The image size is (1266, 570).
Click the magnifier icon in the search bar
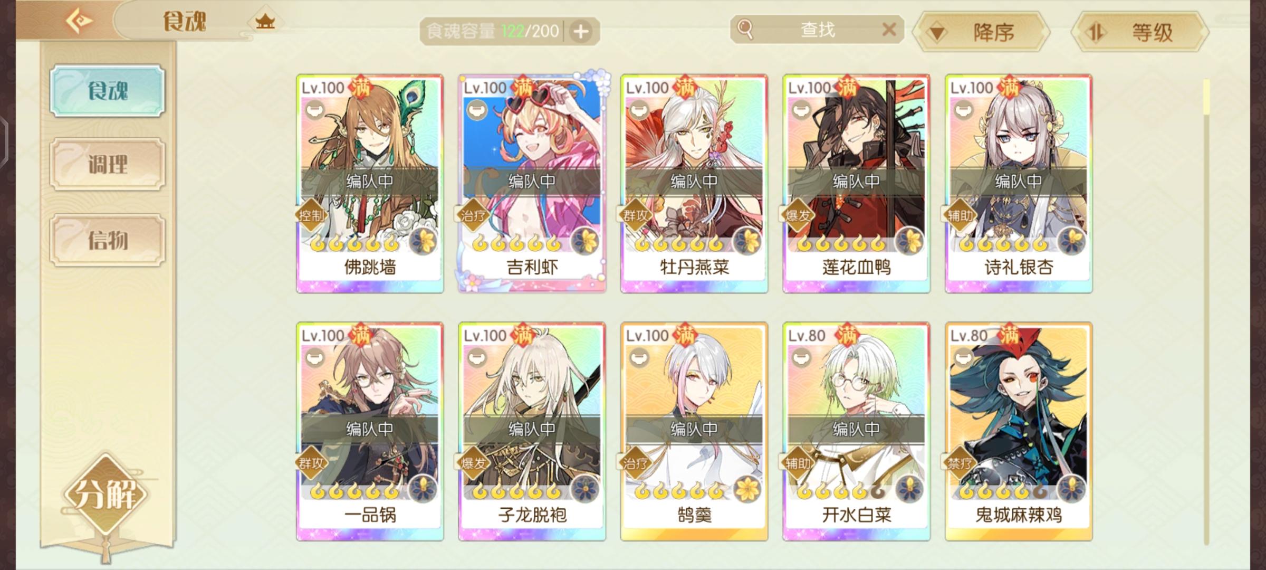click(745, 29)
